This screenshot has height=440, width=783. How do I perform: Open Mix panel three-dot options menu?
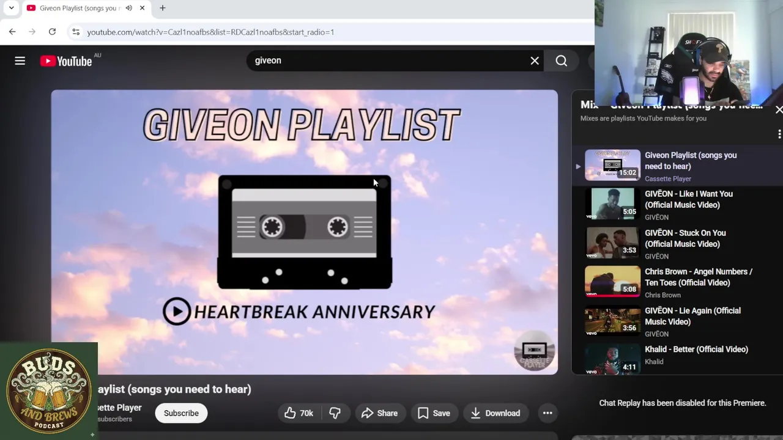pos(779,134)
